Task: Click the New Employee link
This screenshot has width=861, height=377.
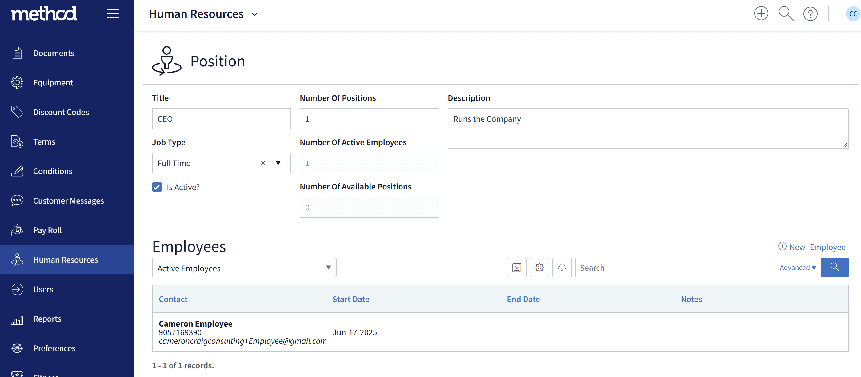Action: tap(811, 247)
